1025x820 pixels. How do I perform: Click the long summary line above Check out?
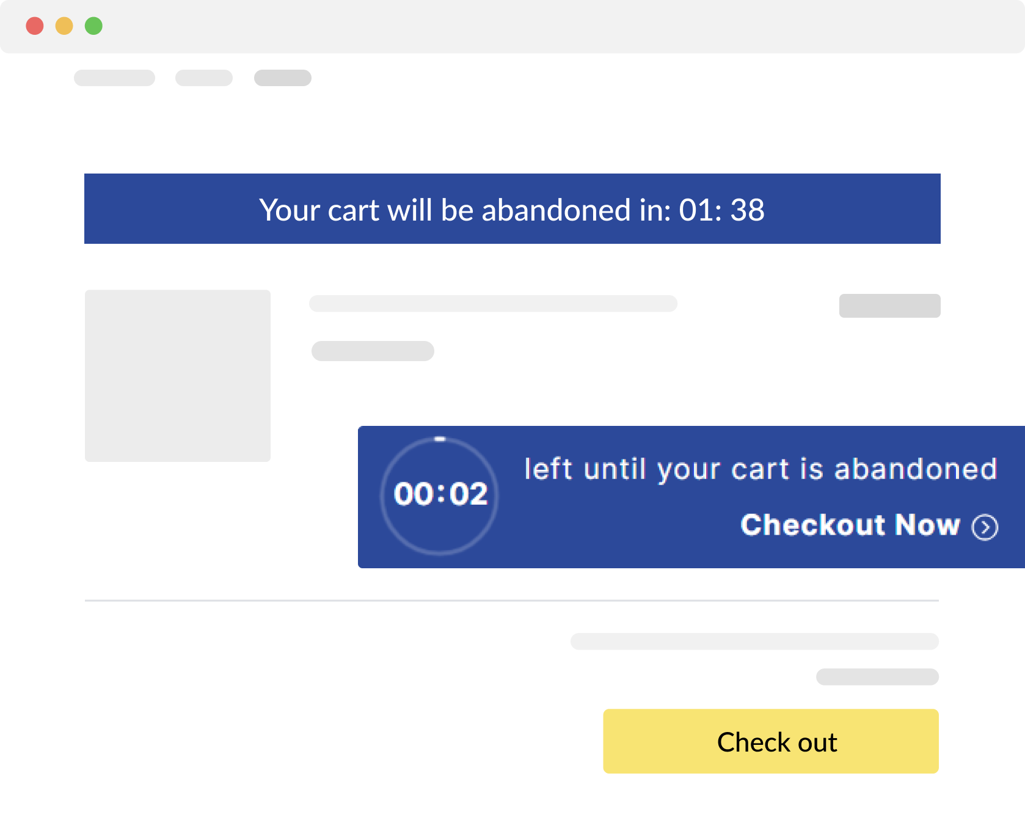tap(754, 642)
